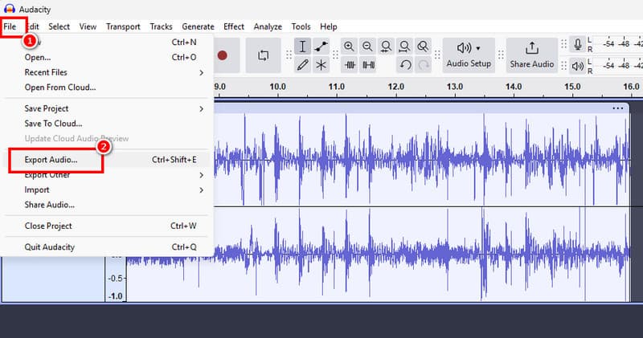643x338 pixels.
Task: Click the record level meter bar
Action: 618,43
